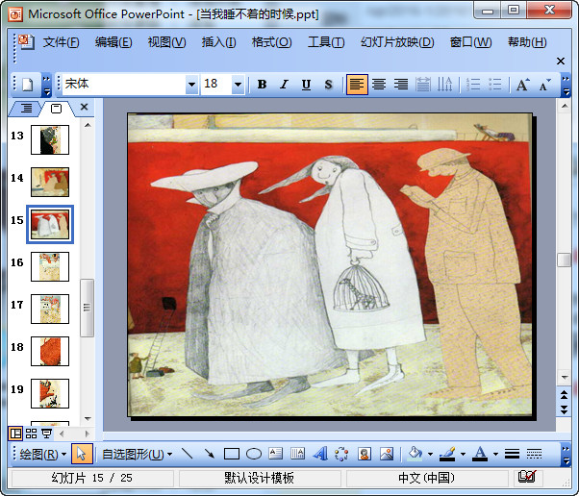Switch to Normal view
579x496 pixels.
15,434
